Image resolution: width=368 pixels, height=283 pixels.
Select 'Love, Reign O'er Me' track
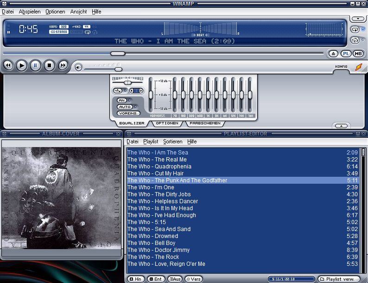click(x=243, y=264)
